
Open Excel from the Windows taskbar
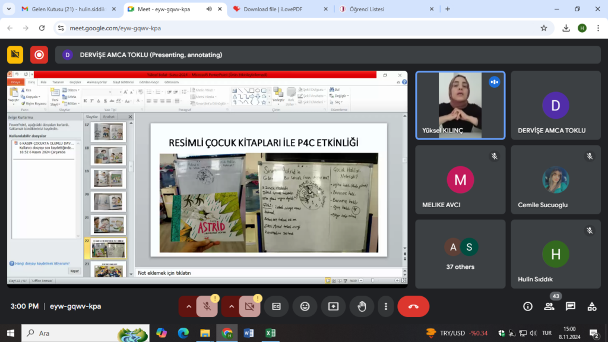[270, 333]
